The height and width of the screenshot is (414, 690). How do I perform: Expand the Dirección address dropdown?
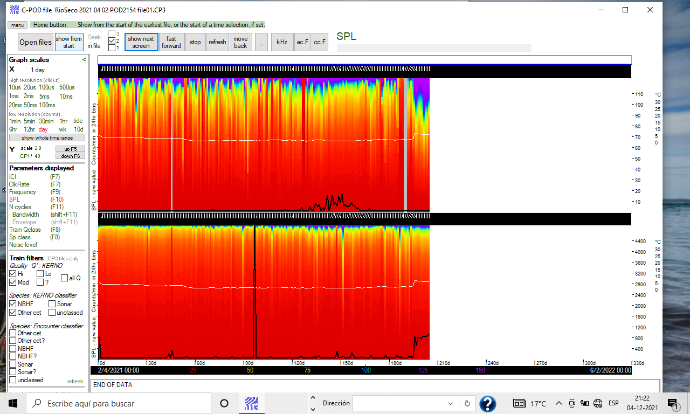(451, 403)
